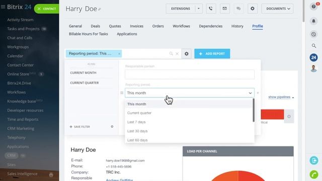Screen dimensions: 322x181
Task: Open filter presets gear icon
Action: click(112, 127)
